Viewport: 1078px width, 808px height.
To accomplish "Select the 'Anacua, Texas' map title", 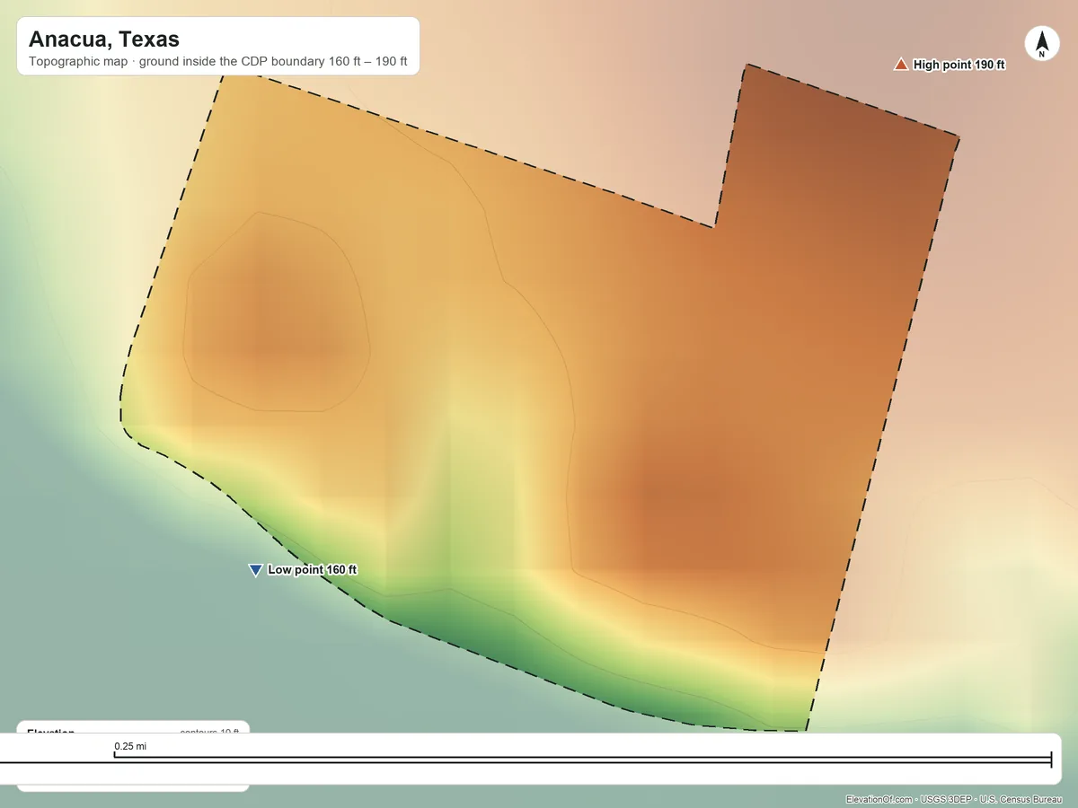I will 104,40.
